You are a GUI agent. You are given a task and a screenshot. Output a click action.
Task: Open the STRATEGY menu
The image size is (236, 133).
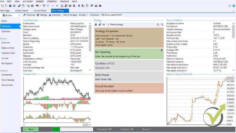(x=52, y=1)
